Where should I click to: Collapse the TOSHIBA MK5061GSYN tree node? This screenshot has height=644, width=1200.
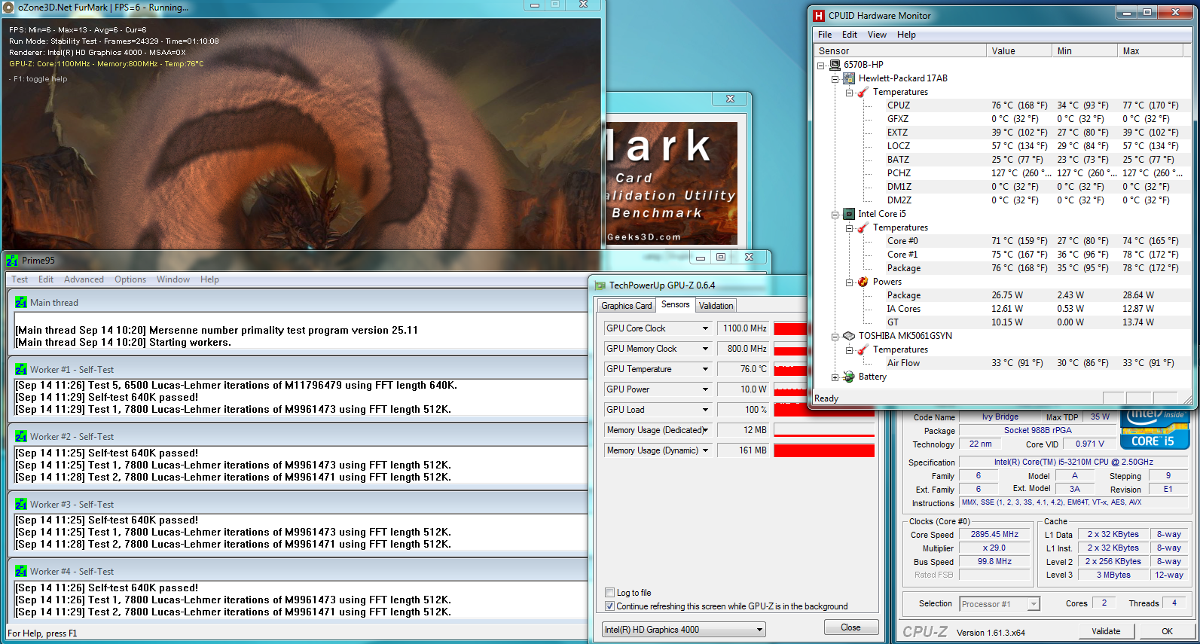tap(835, 337)
